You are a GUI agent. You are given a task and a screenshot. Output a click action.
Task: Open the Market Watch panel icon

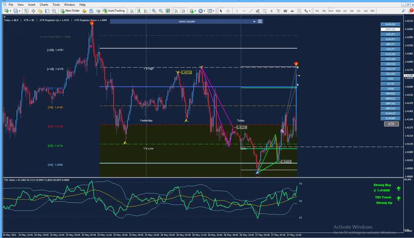click(26, 11)
